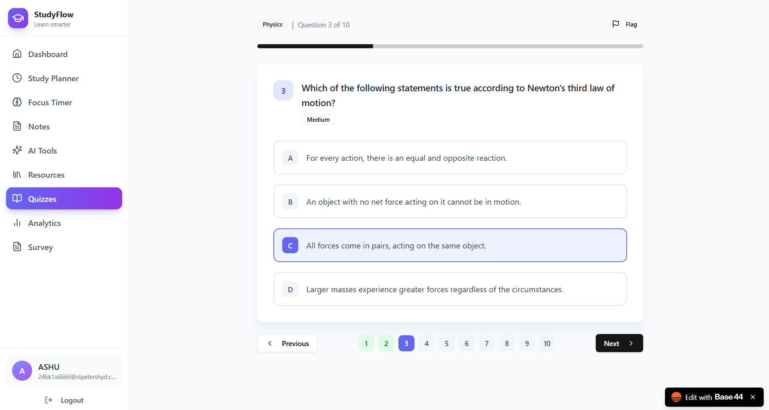Open the Study Planner page
Image resolution: width=769 pixels, height=410 pixels.
pyautogui.click(x=64, y=78)
